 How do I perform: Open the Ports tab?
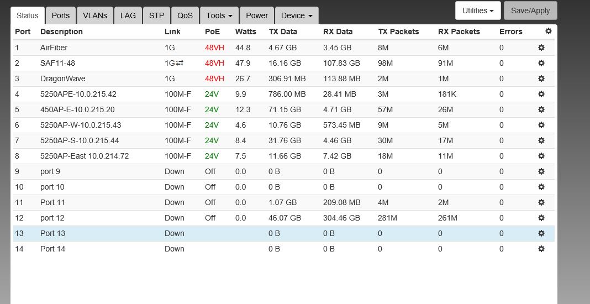point(61,15)
